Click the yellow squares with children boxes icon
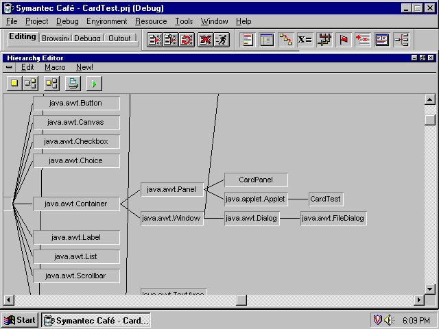The image size is (439, 329). (x=52, y=84)
